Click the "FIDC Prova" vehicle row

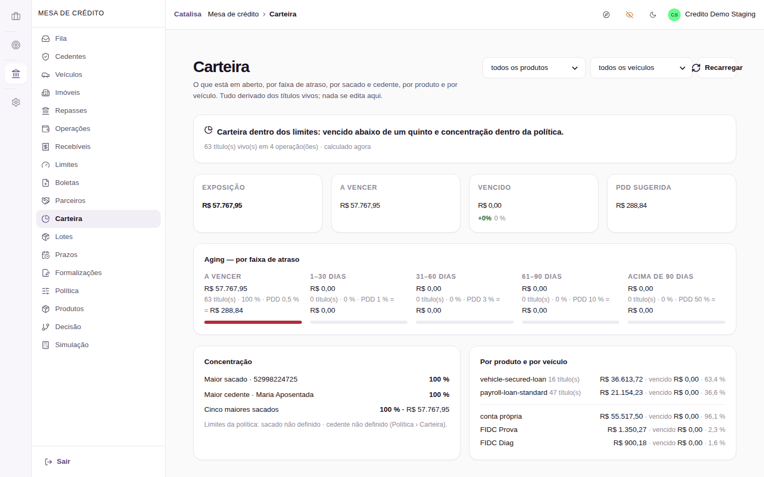click(603, 430)
